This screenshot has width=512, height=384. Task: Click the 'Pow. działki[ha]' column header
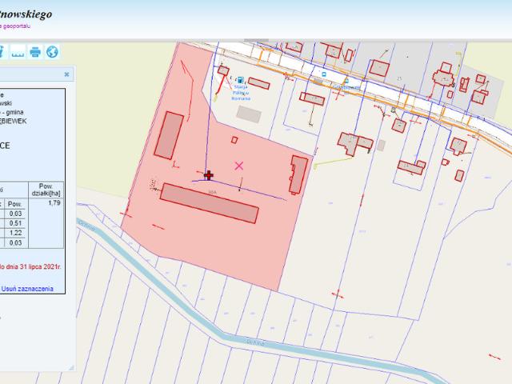pos(50,189)
